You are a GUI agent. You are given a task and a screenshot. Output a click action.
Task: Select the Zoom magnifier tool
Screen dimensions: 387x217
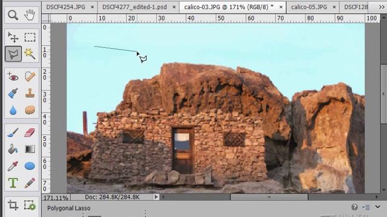click(13, 15)
